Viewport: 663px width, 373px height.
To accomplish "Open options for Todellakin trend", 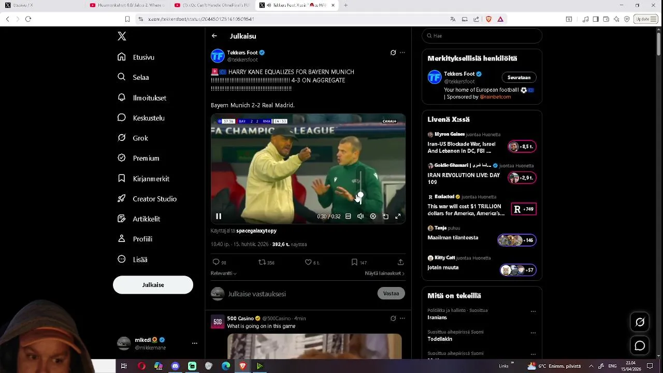I will click(533, 333).
